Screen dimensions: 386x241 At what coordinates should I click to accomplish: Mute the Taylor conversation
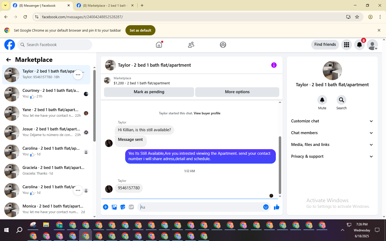coord(322,100)
